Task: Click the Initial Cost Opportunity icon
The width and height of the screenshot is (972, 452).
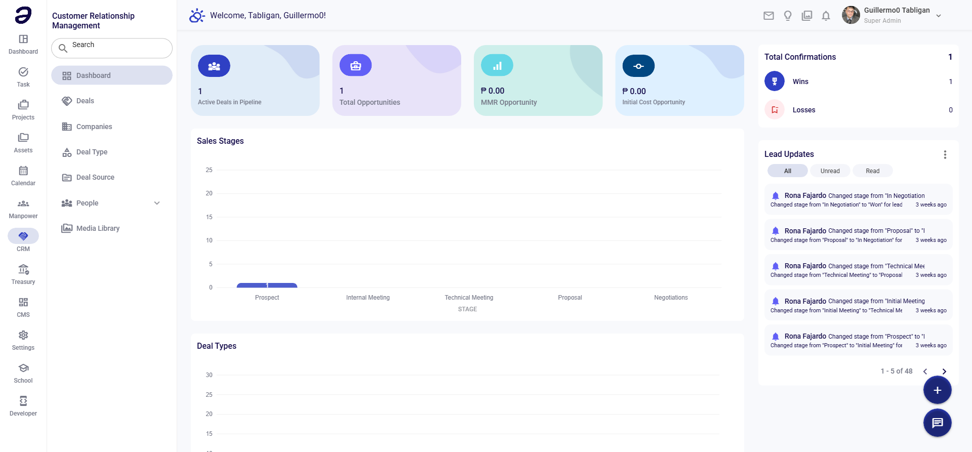Action: click(638, 66)
